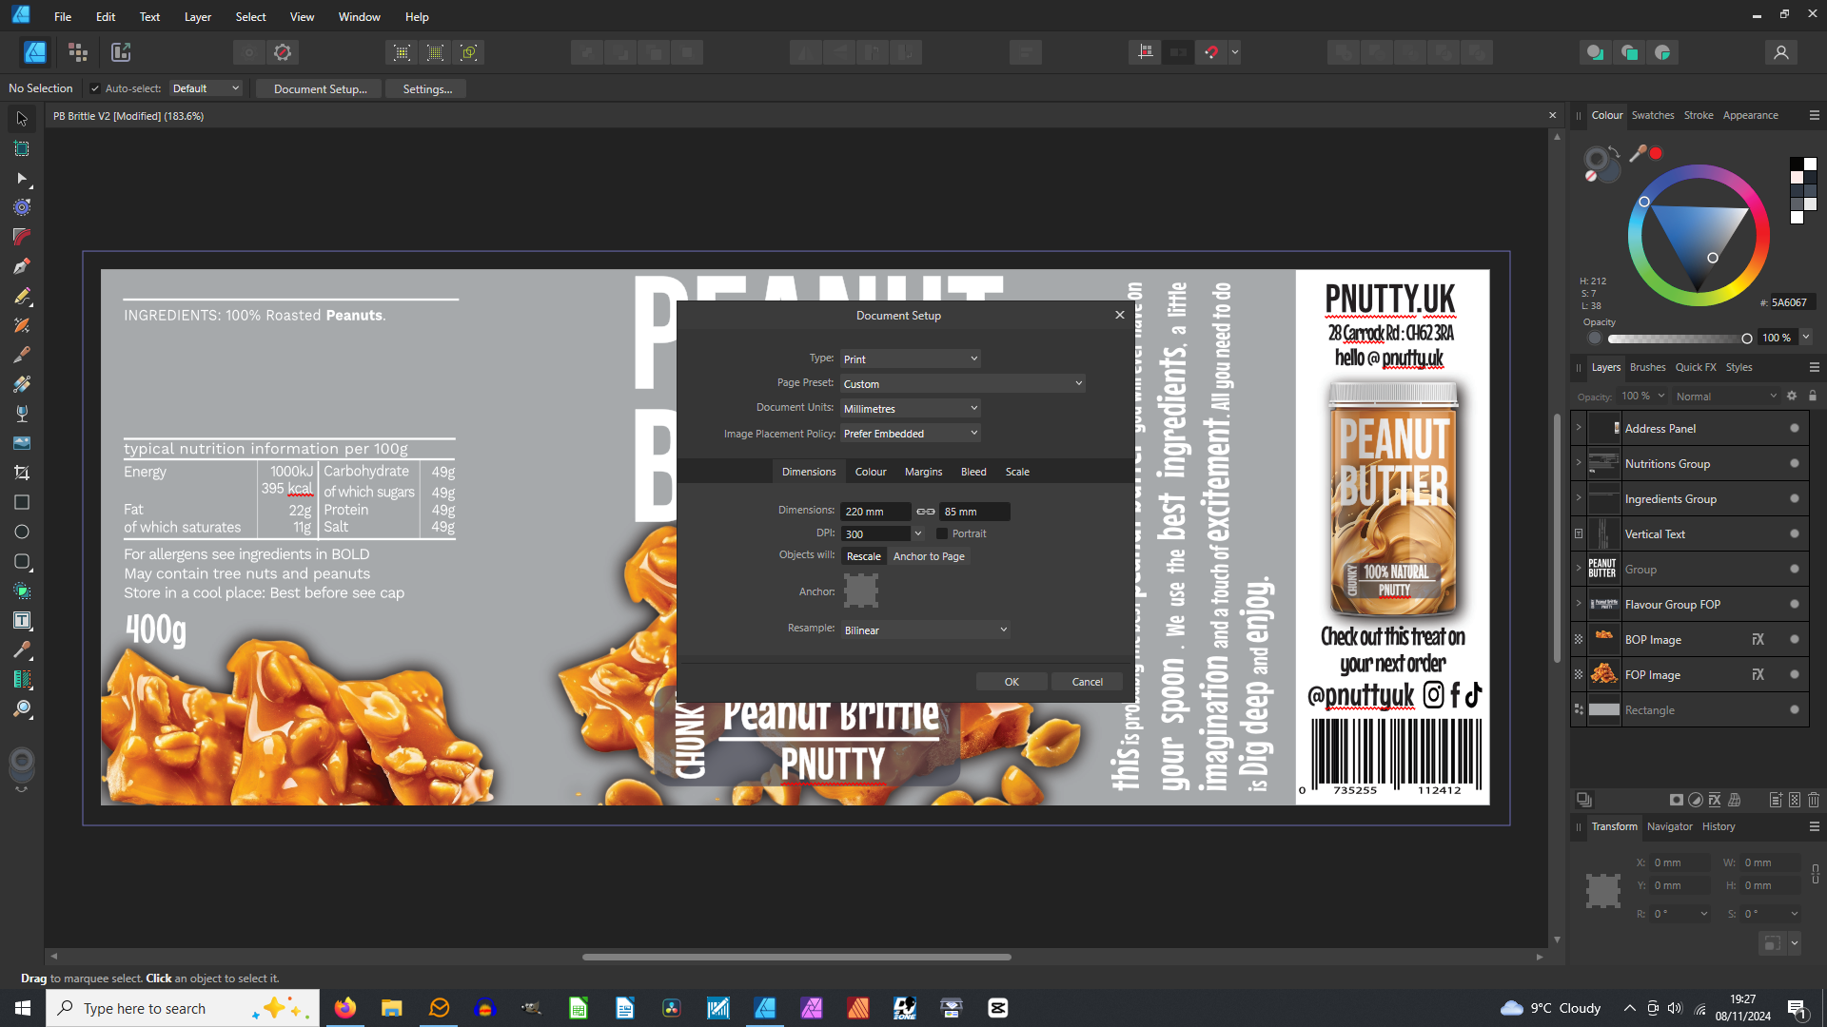
Task: Open Firefox from the taskbar
Action: pyautogui.click(x=345, y=1008)
